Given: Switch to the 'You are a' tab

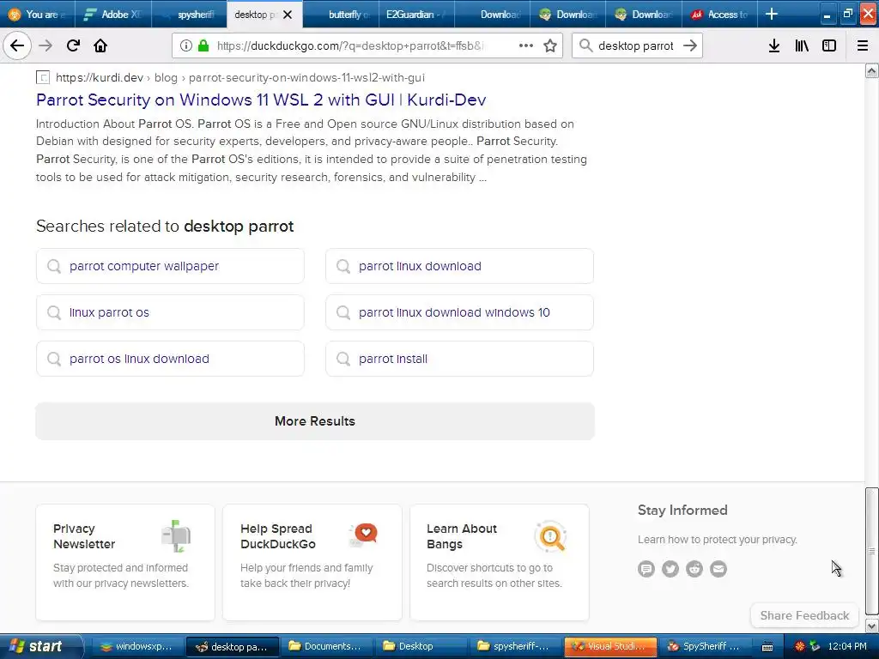Looking at the screenshot, I should 37,14.
